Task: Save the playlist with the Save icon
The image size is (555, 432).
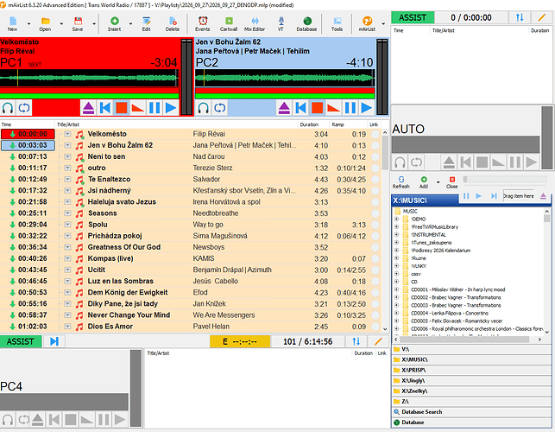Action: click(78, 23)
